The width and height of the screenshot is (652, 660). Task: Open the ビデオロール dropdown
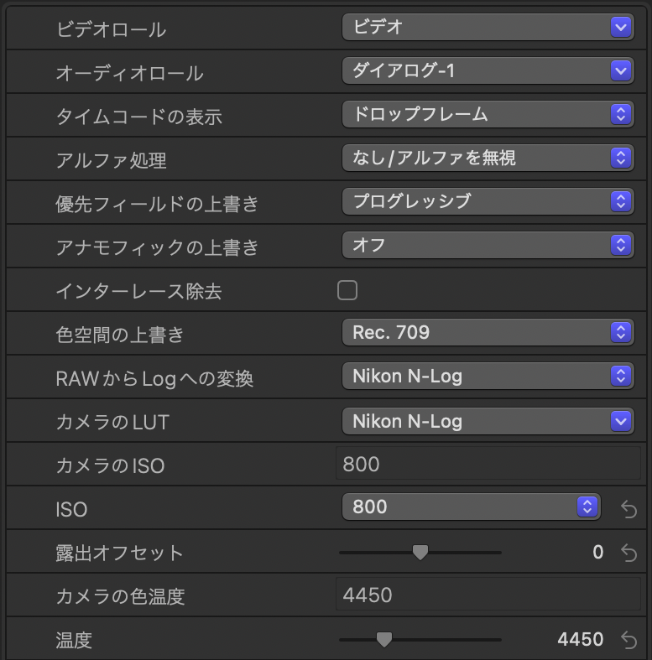[488, 28]
